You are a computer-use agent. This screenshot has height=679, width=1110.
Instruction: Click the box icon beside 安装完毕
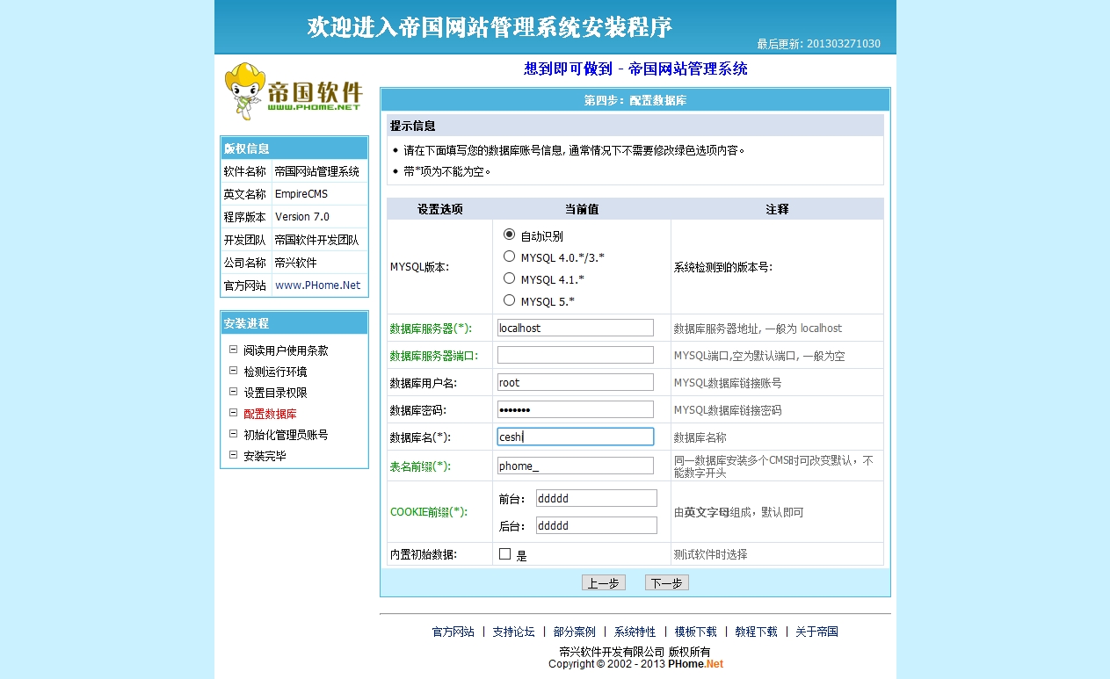coord(234,455)
